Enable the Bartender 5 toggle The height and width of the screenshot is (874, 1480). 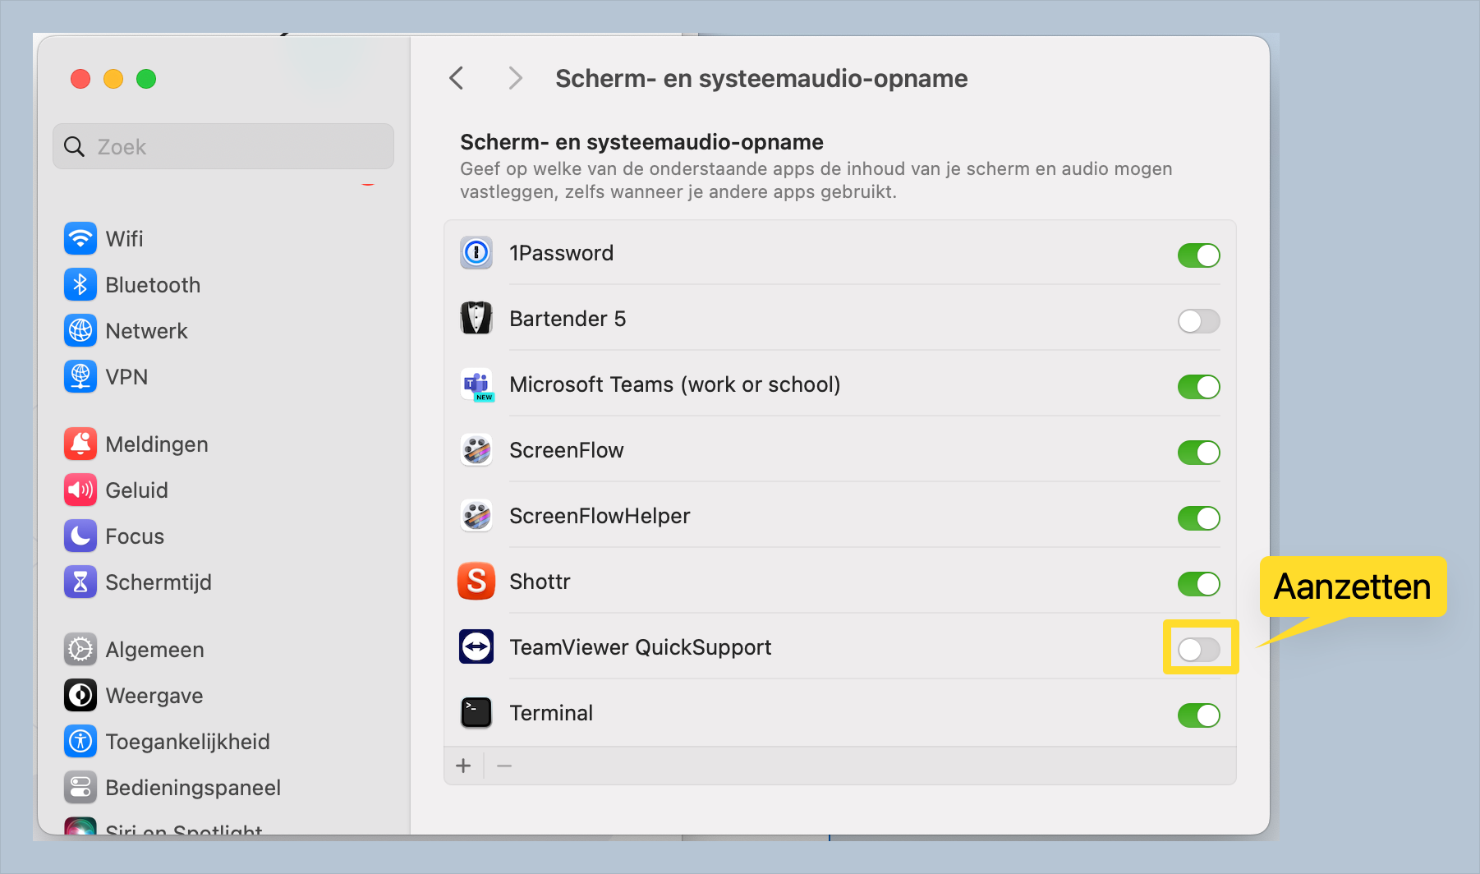(1198, 321)
